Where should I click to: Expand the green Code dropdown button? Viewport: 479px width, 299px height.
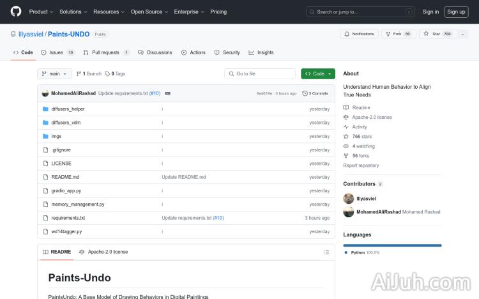pos(318,73)
